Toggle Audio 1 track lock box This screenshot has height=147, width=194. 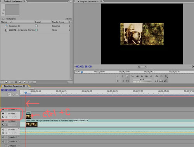(x=6, y=130)
